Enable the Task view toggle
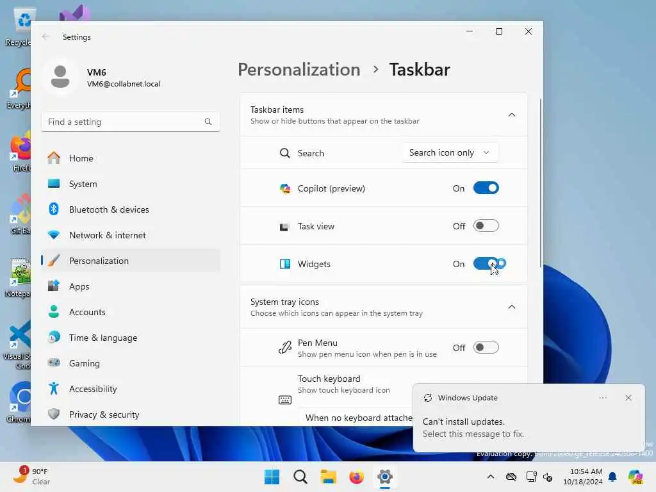This screenshot has width=656, height=492. (486, 226)
